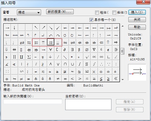
Task: Choose the much-less-than symbol ≪
Action: pos(116,79)
